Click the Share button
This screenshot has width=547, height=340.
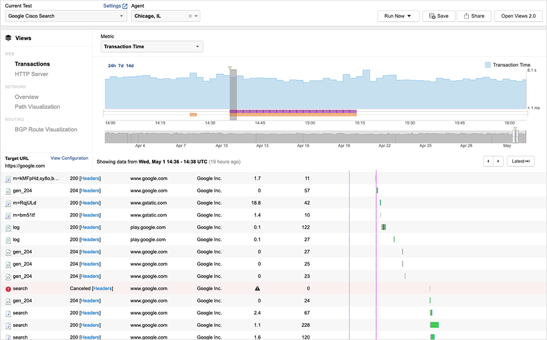(x=474, y=16)
